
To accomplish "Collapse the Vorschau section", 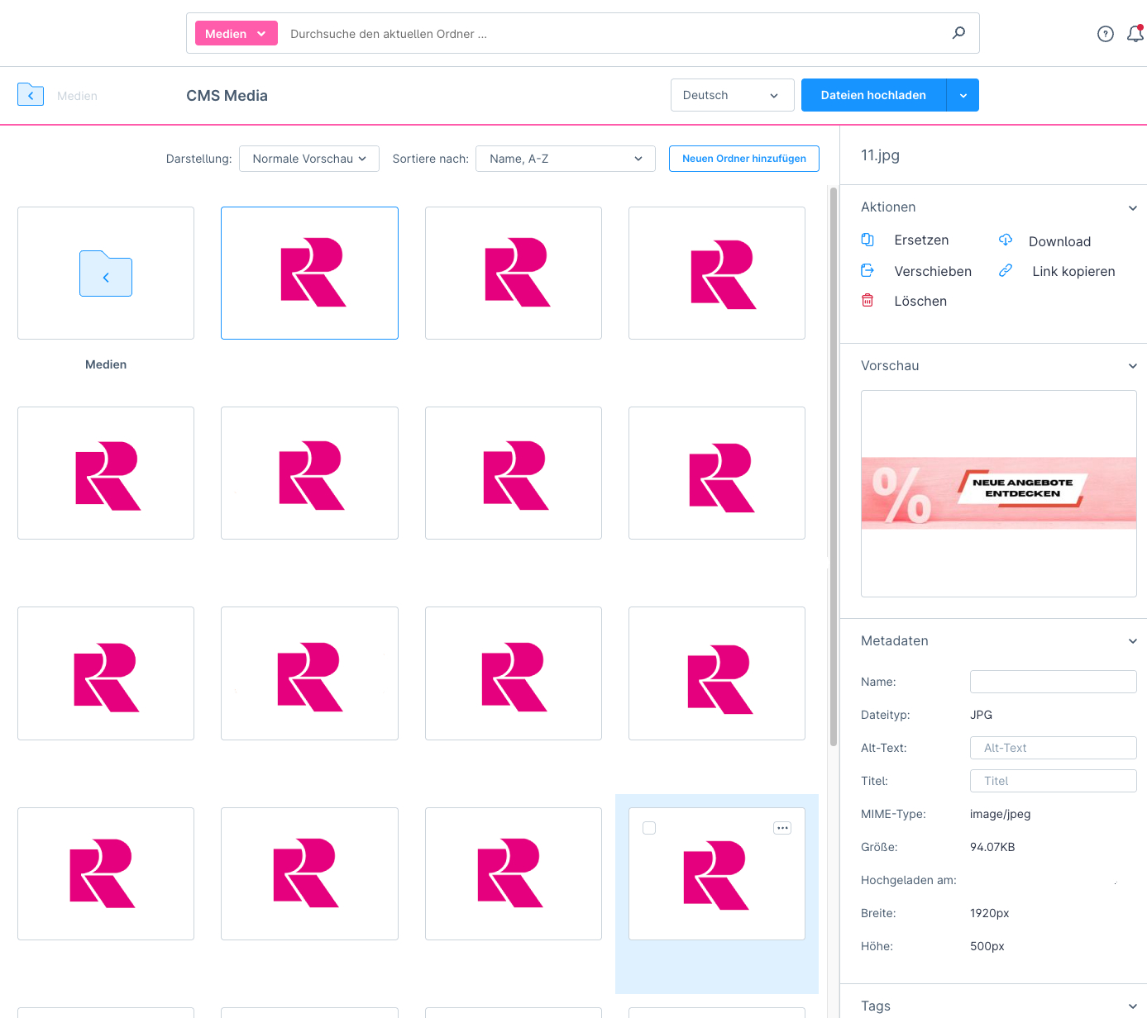I will (x=1133, y=366).
